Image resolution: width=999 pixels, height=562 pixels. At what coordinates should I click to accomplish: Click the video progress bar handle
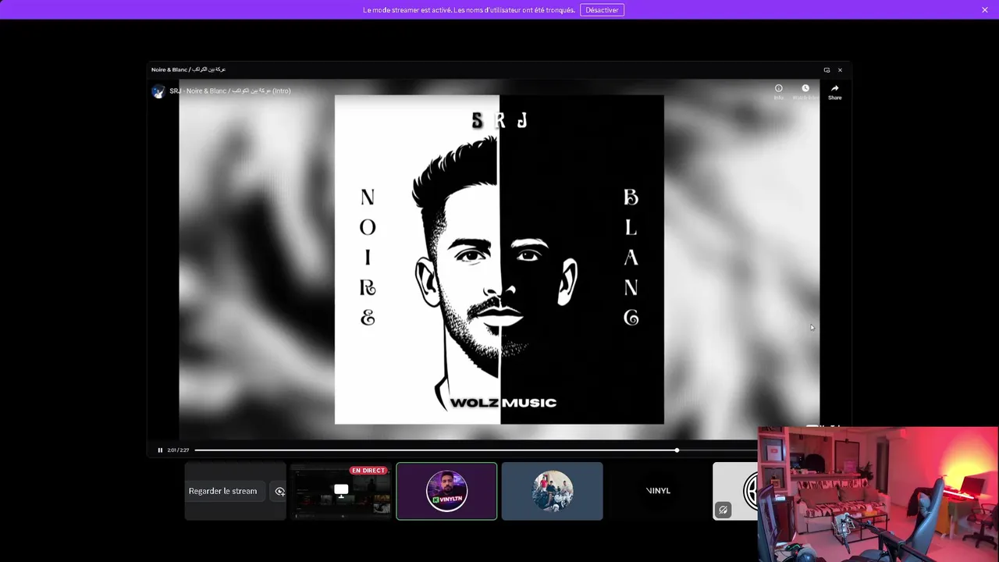coord(677,450)
